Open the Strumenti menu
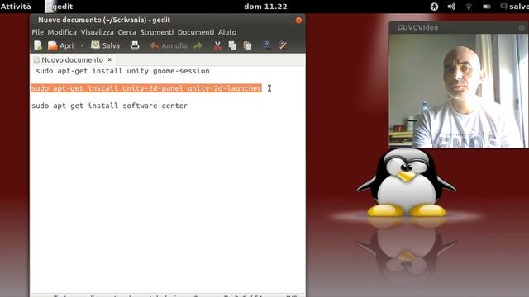This screenshot has width=529, height=297. coord(157,32)
